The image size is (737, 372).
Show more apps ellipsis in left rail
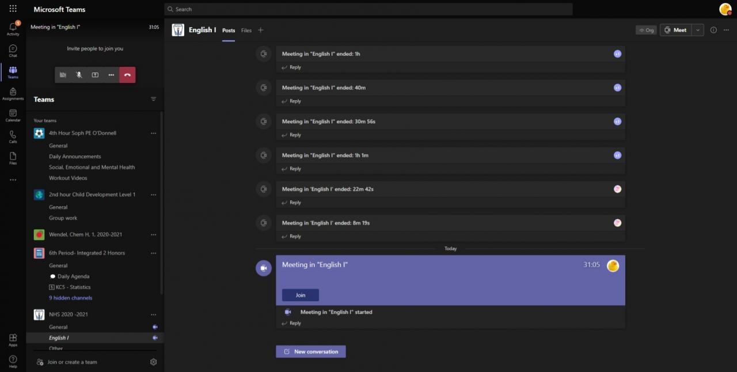pyautogui.click(x=13, y=180)
